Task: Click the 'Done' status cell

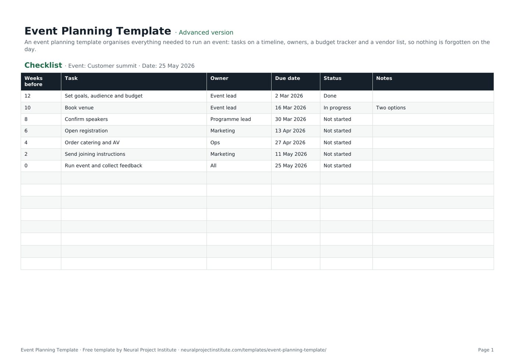Action: 346,96
